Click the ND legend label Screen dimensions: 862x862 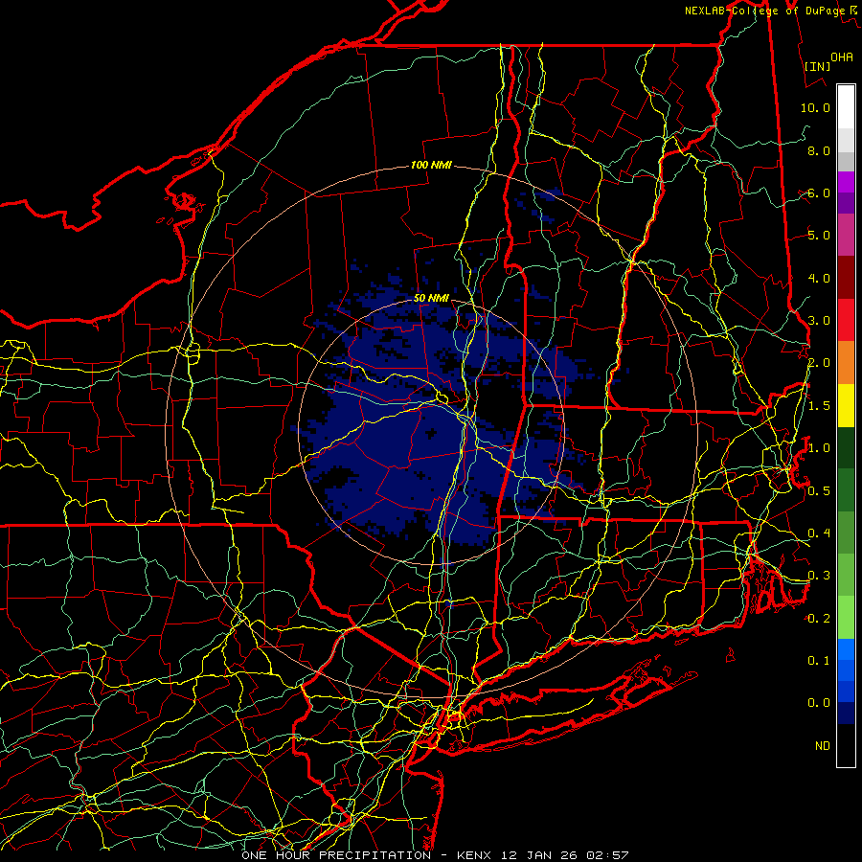(x=823, y=745)
